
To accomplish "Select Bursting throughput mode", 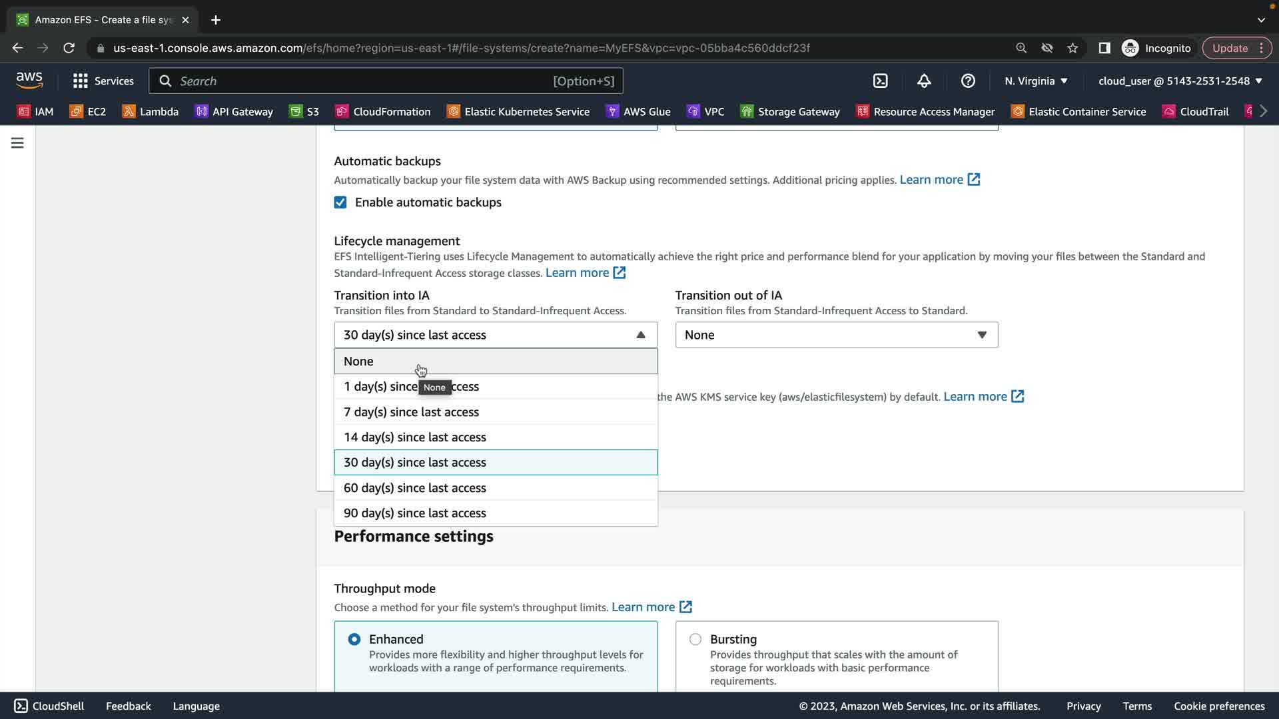I will pyautogui.click(x=695, y=639).
